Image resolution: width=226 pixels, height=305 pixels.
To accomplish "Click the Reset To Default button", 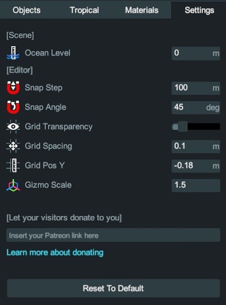I will [x=113, y=288].
